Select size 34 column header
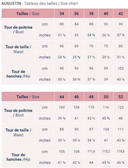 (x=62, y=14)
